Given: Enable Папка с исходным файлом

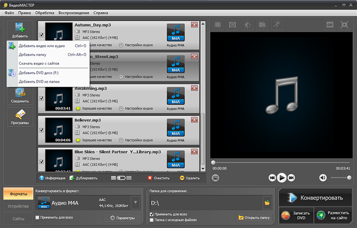Looking at the screenshot, I should pos(152,220).
